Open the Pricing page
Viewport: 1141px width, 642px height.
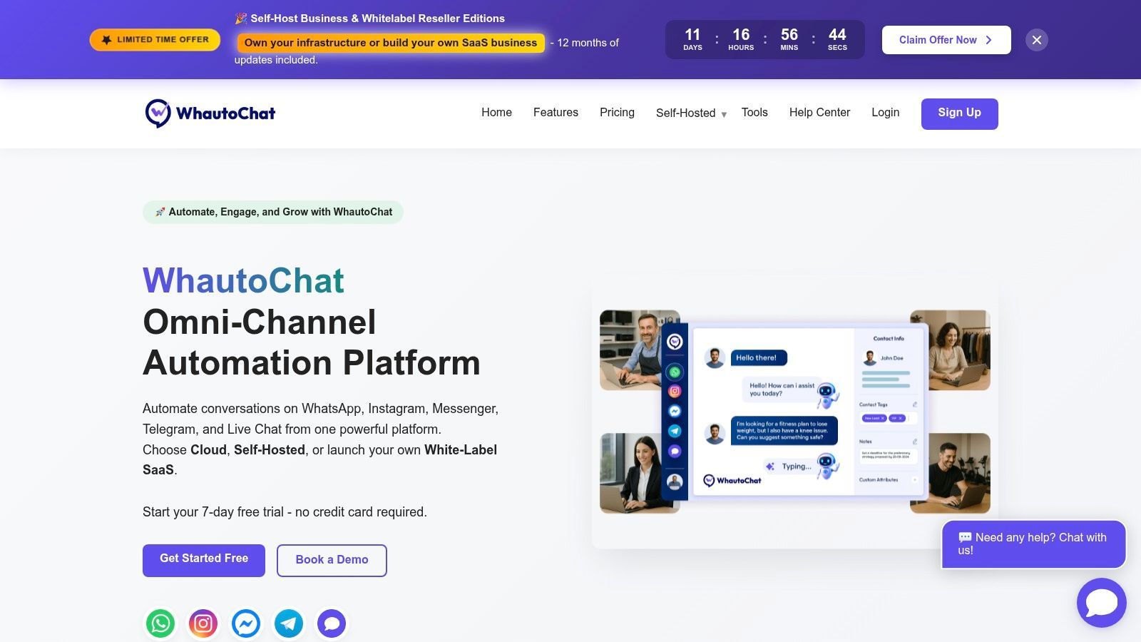[x=617, y=113]
